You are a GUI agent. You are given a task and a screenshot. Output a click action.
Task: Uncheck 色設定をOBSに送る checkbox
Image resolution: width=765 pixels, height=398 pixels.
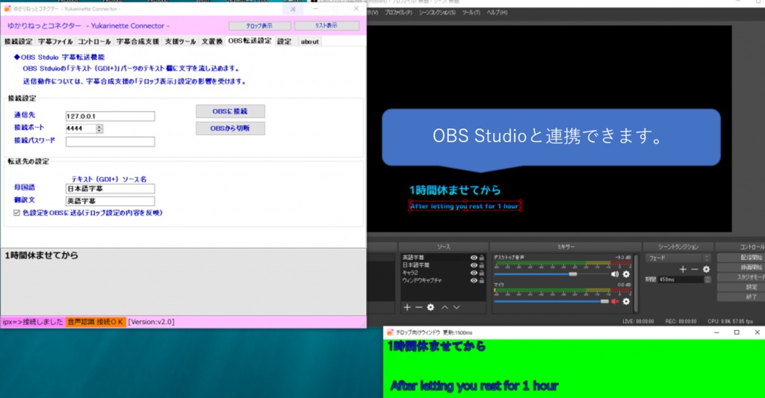pyautogui.click(x=16, y=213)
